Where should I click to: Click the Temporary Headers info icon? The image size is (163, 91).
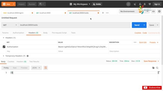click(28, 56)
